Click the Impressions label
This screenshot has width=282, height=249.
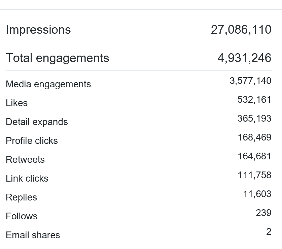pyautogui.click(x=38, y=30)
